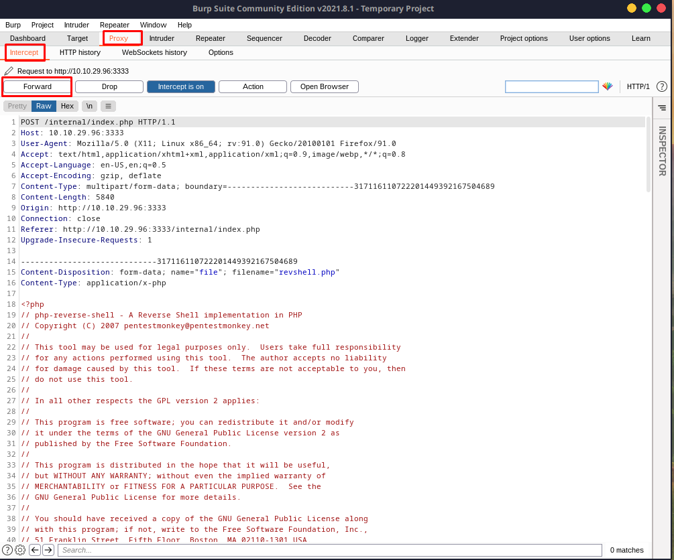
Task: Switch to the Dashboard tab
Action: 27,38
